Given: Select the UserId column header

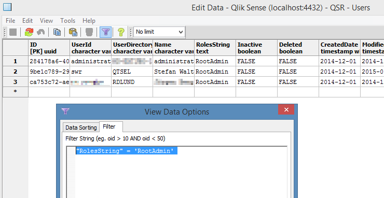Looking at the screenshot, I should tap(91, 48).
